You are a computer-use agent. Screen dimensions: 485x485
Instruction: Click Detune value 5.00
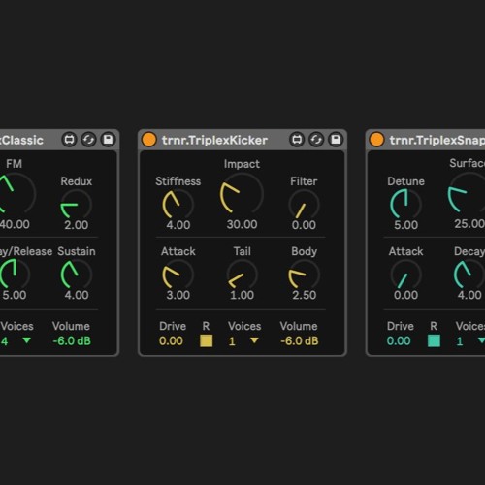406,225
